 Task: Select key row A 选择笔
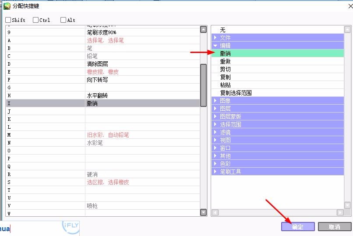pyautogui.click(x=103, y=40)
